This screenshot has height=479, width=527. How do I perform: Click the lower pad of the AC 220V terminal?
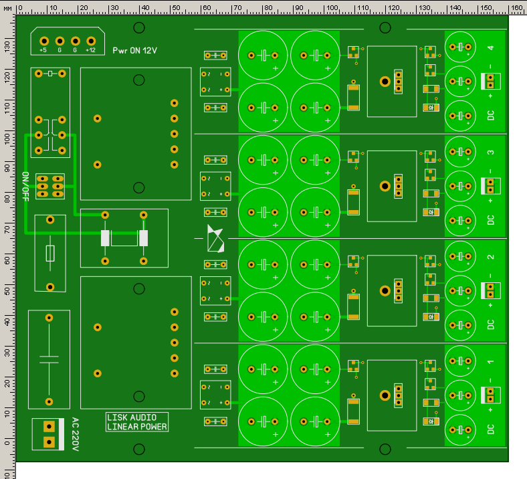[49, 442]
